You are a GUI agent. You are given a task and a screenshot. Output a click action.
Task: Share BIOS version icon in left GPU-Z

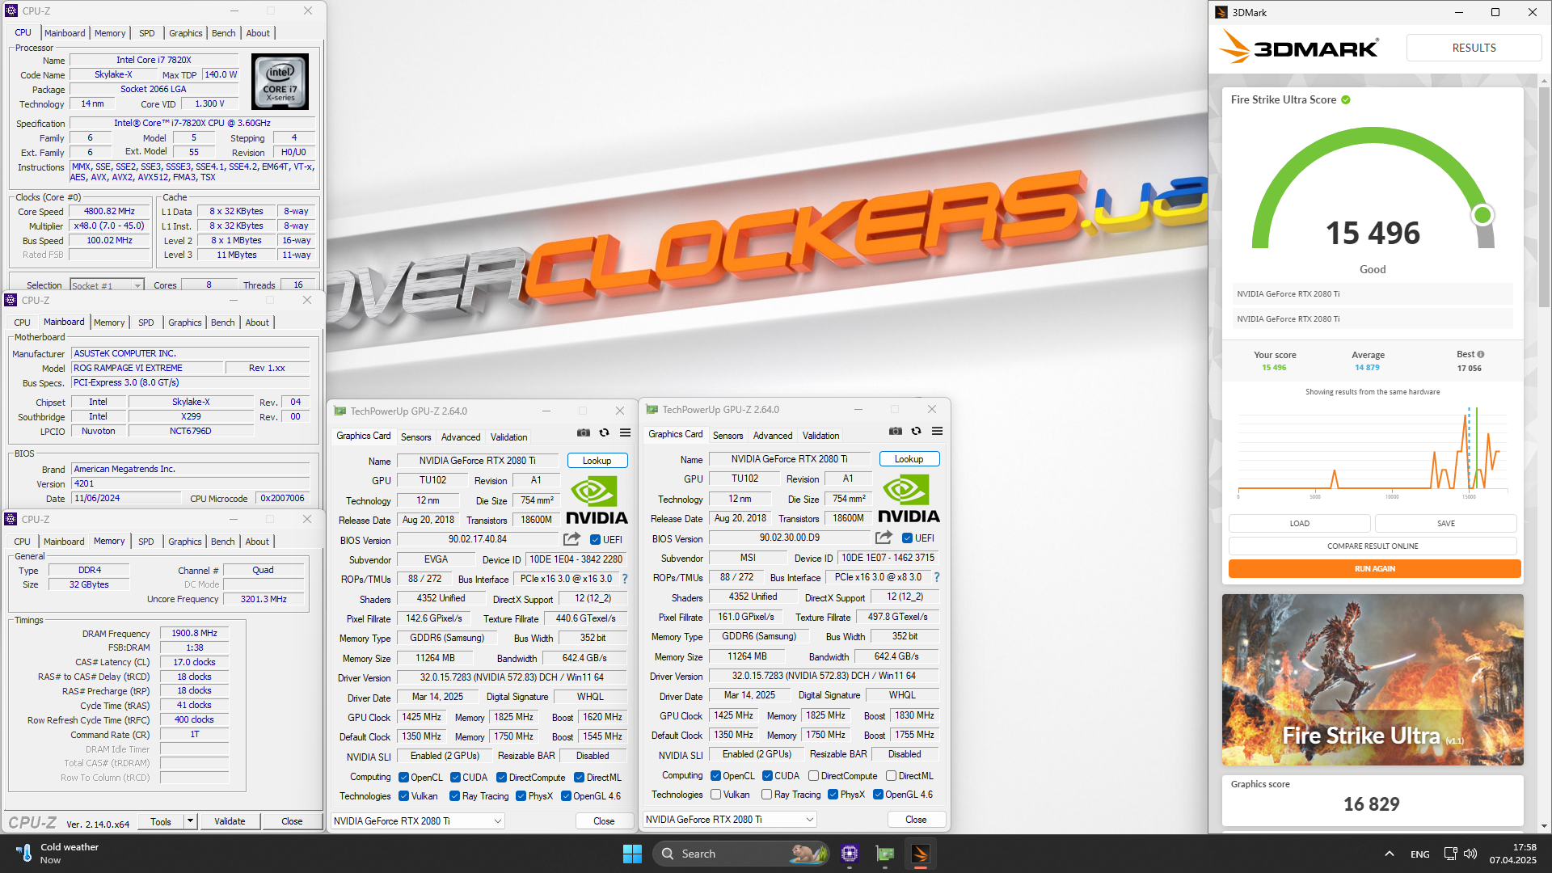[x=571, y=539]
